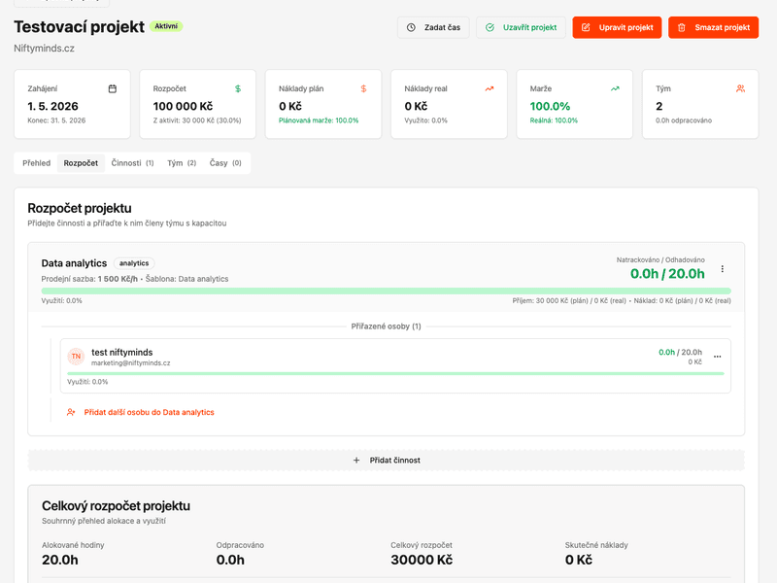
Task: Click the large 0.0h / 20.0h value
Action: tap(667, 274)
